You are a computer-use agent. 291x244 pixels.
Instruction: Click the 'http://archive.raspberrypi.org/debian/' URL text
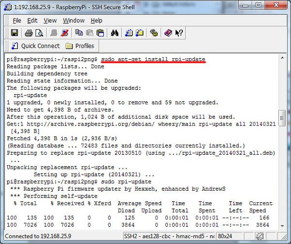(91, 124)
